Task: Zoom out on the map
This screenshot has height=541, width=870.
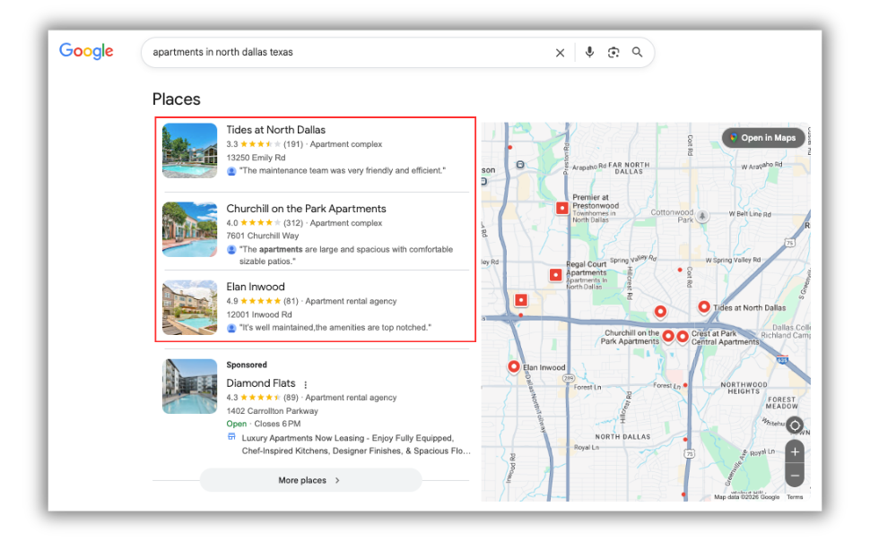Action: (x=795, y=475)
